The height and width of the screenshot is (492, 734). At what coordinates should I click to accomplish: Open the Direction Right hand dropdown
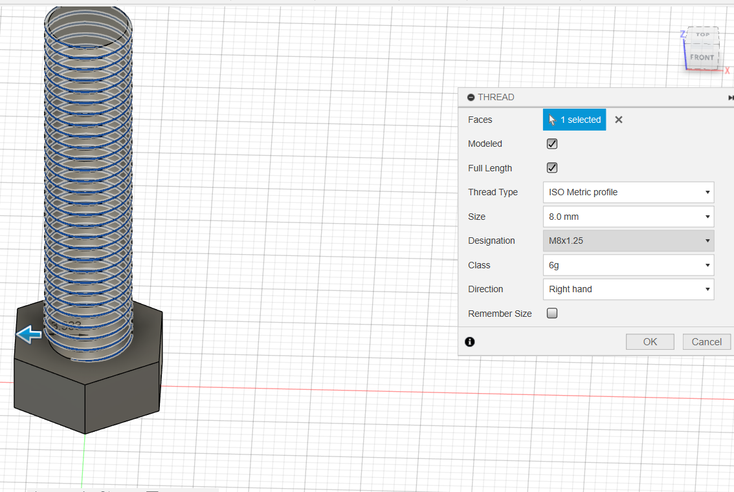(x=628, y=289)
